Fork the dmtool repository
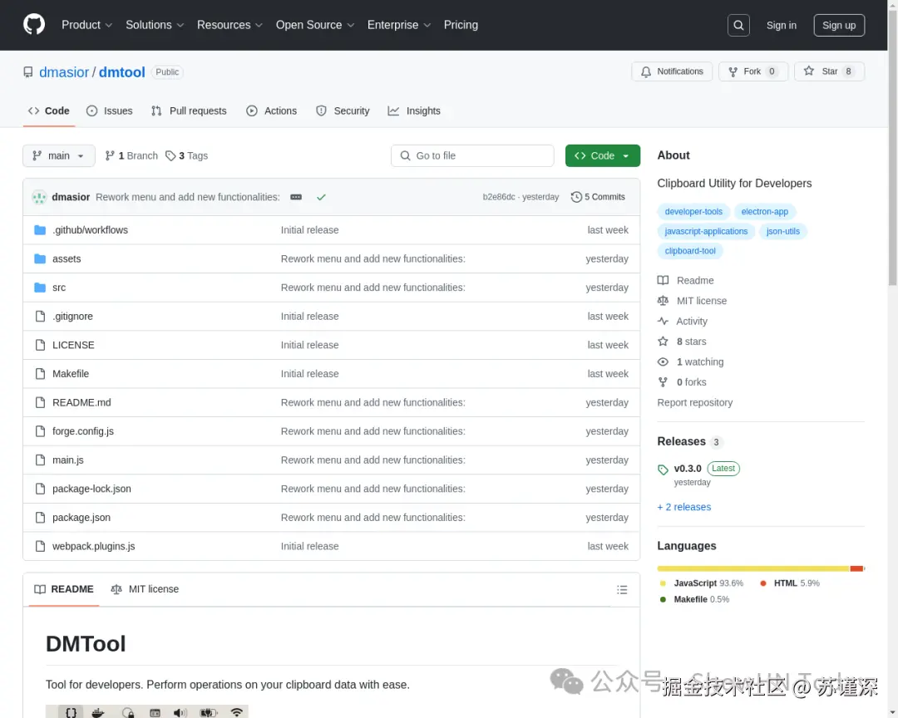 [x=753, y=71]
